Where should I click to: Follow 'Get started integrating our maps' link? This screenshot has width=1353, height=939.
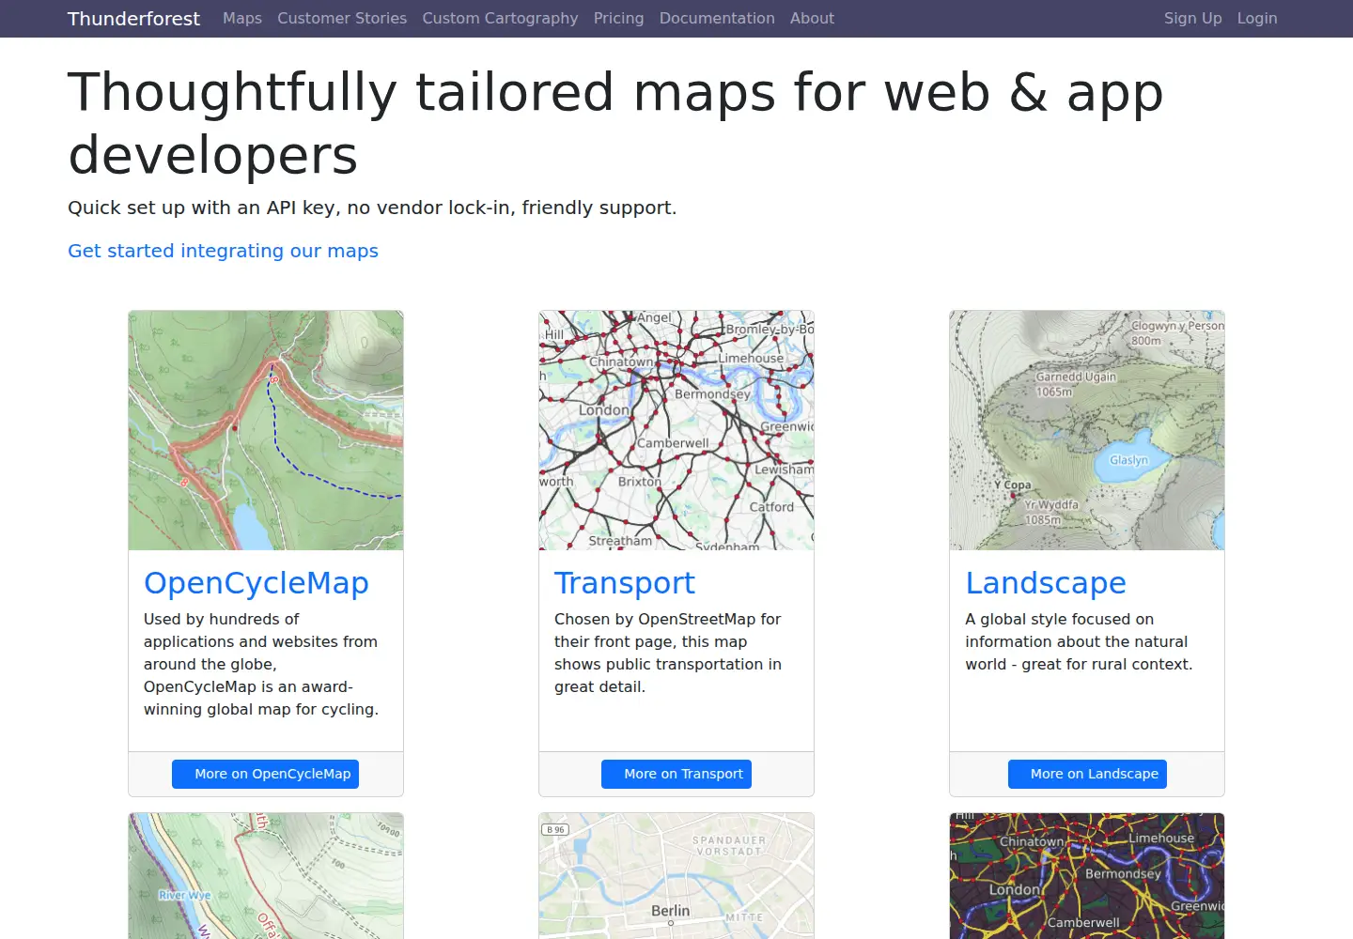coord(223,251)
